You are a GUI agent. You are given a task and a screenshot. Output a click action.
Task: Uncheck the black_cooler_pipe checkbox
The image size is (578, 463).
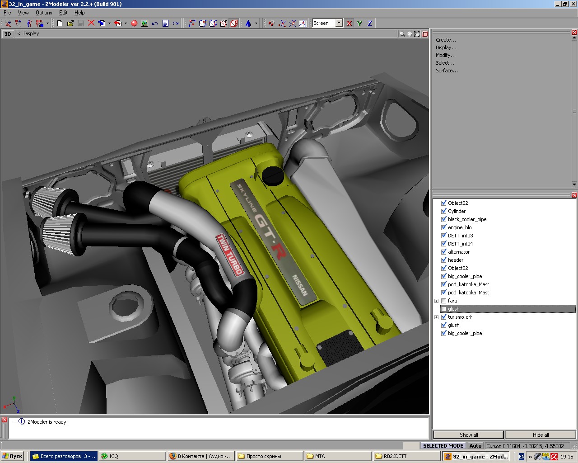(x=444, y=219)
